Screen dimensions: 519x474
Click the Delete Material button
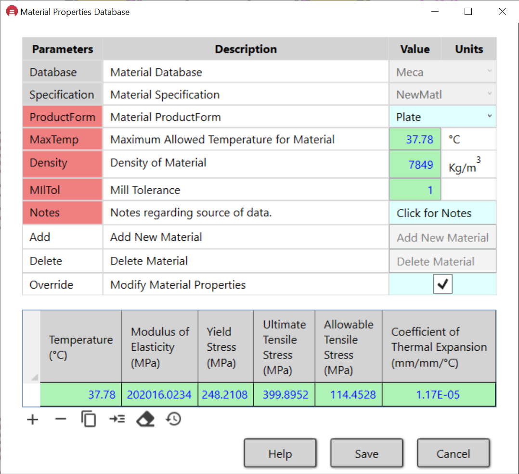point(442,262)
